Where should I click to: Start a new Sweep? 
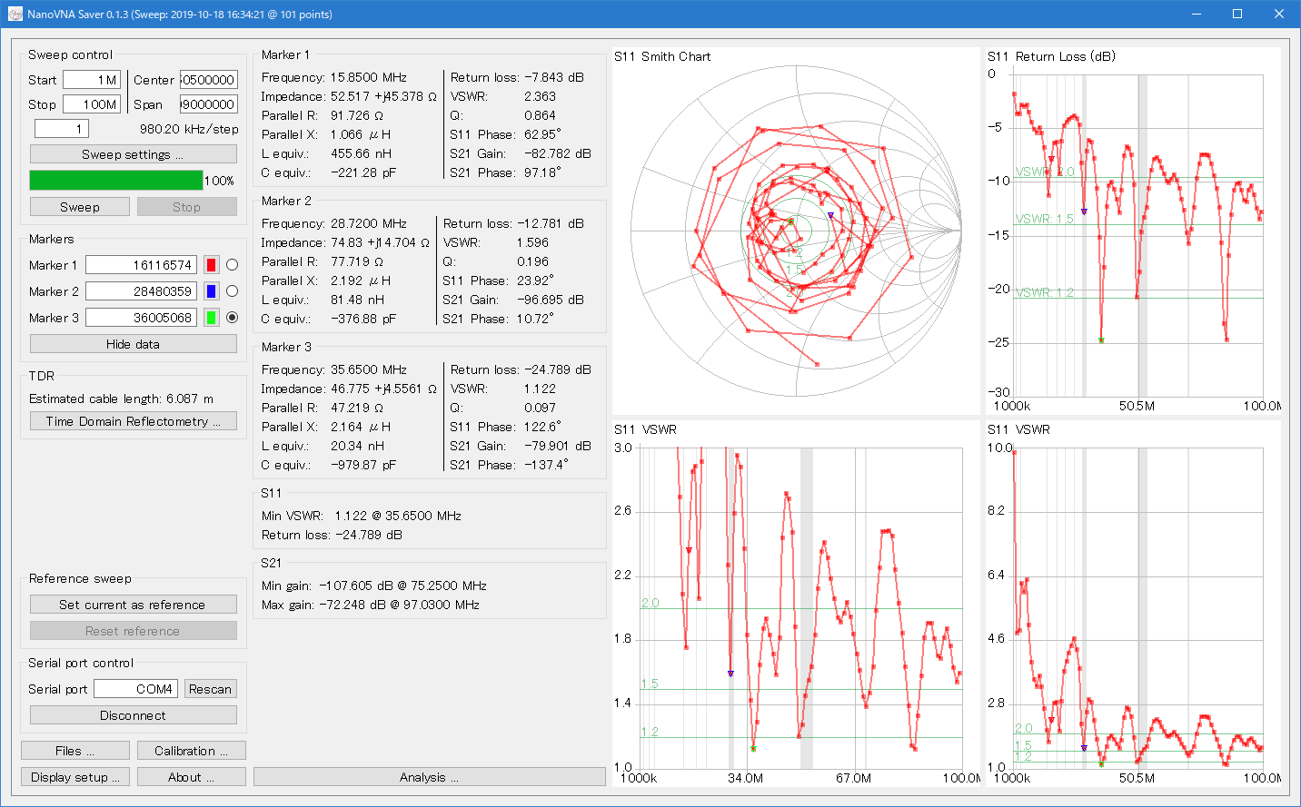click(x=80, y=207)
